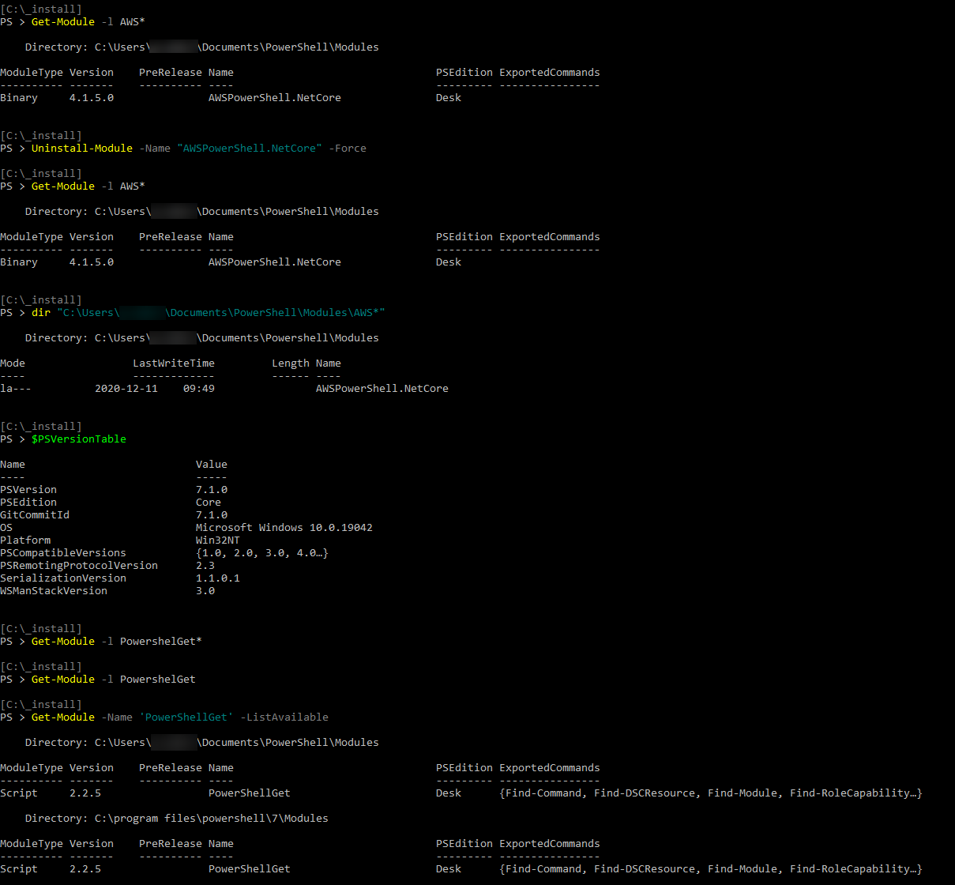Viewport: 955px width, 885px height.
Task: Click the $PSVersionTable command
Action: 79,439
